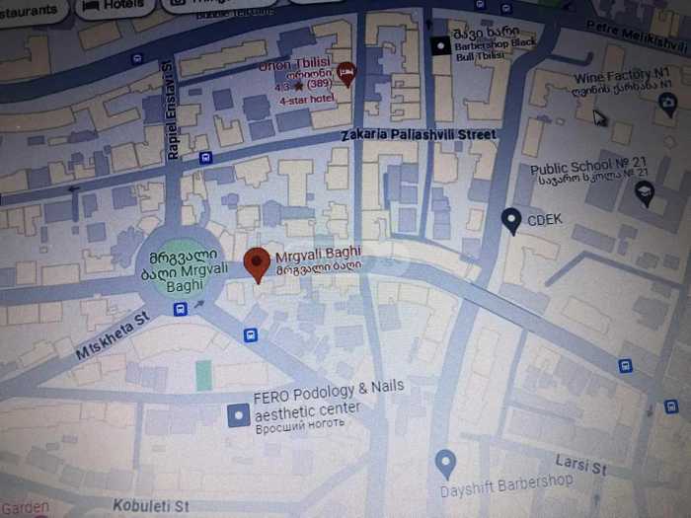Select the Rapiel Eristavi St label
This screenshot has width=691, height=518.
tap(172, 111)
